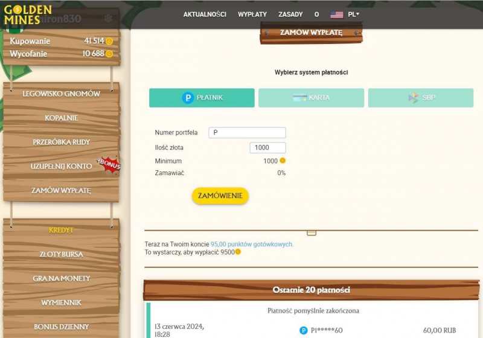
Task: Open Legowisko Gnomów from the sidebar
Action: [x=61, y=94]
